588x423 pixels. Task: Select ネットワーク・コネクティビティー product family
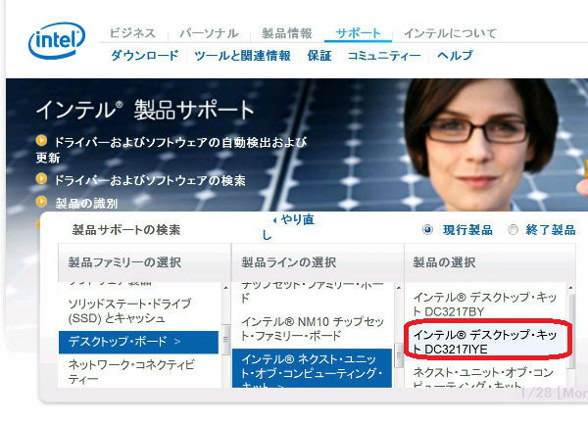131,371
